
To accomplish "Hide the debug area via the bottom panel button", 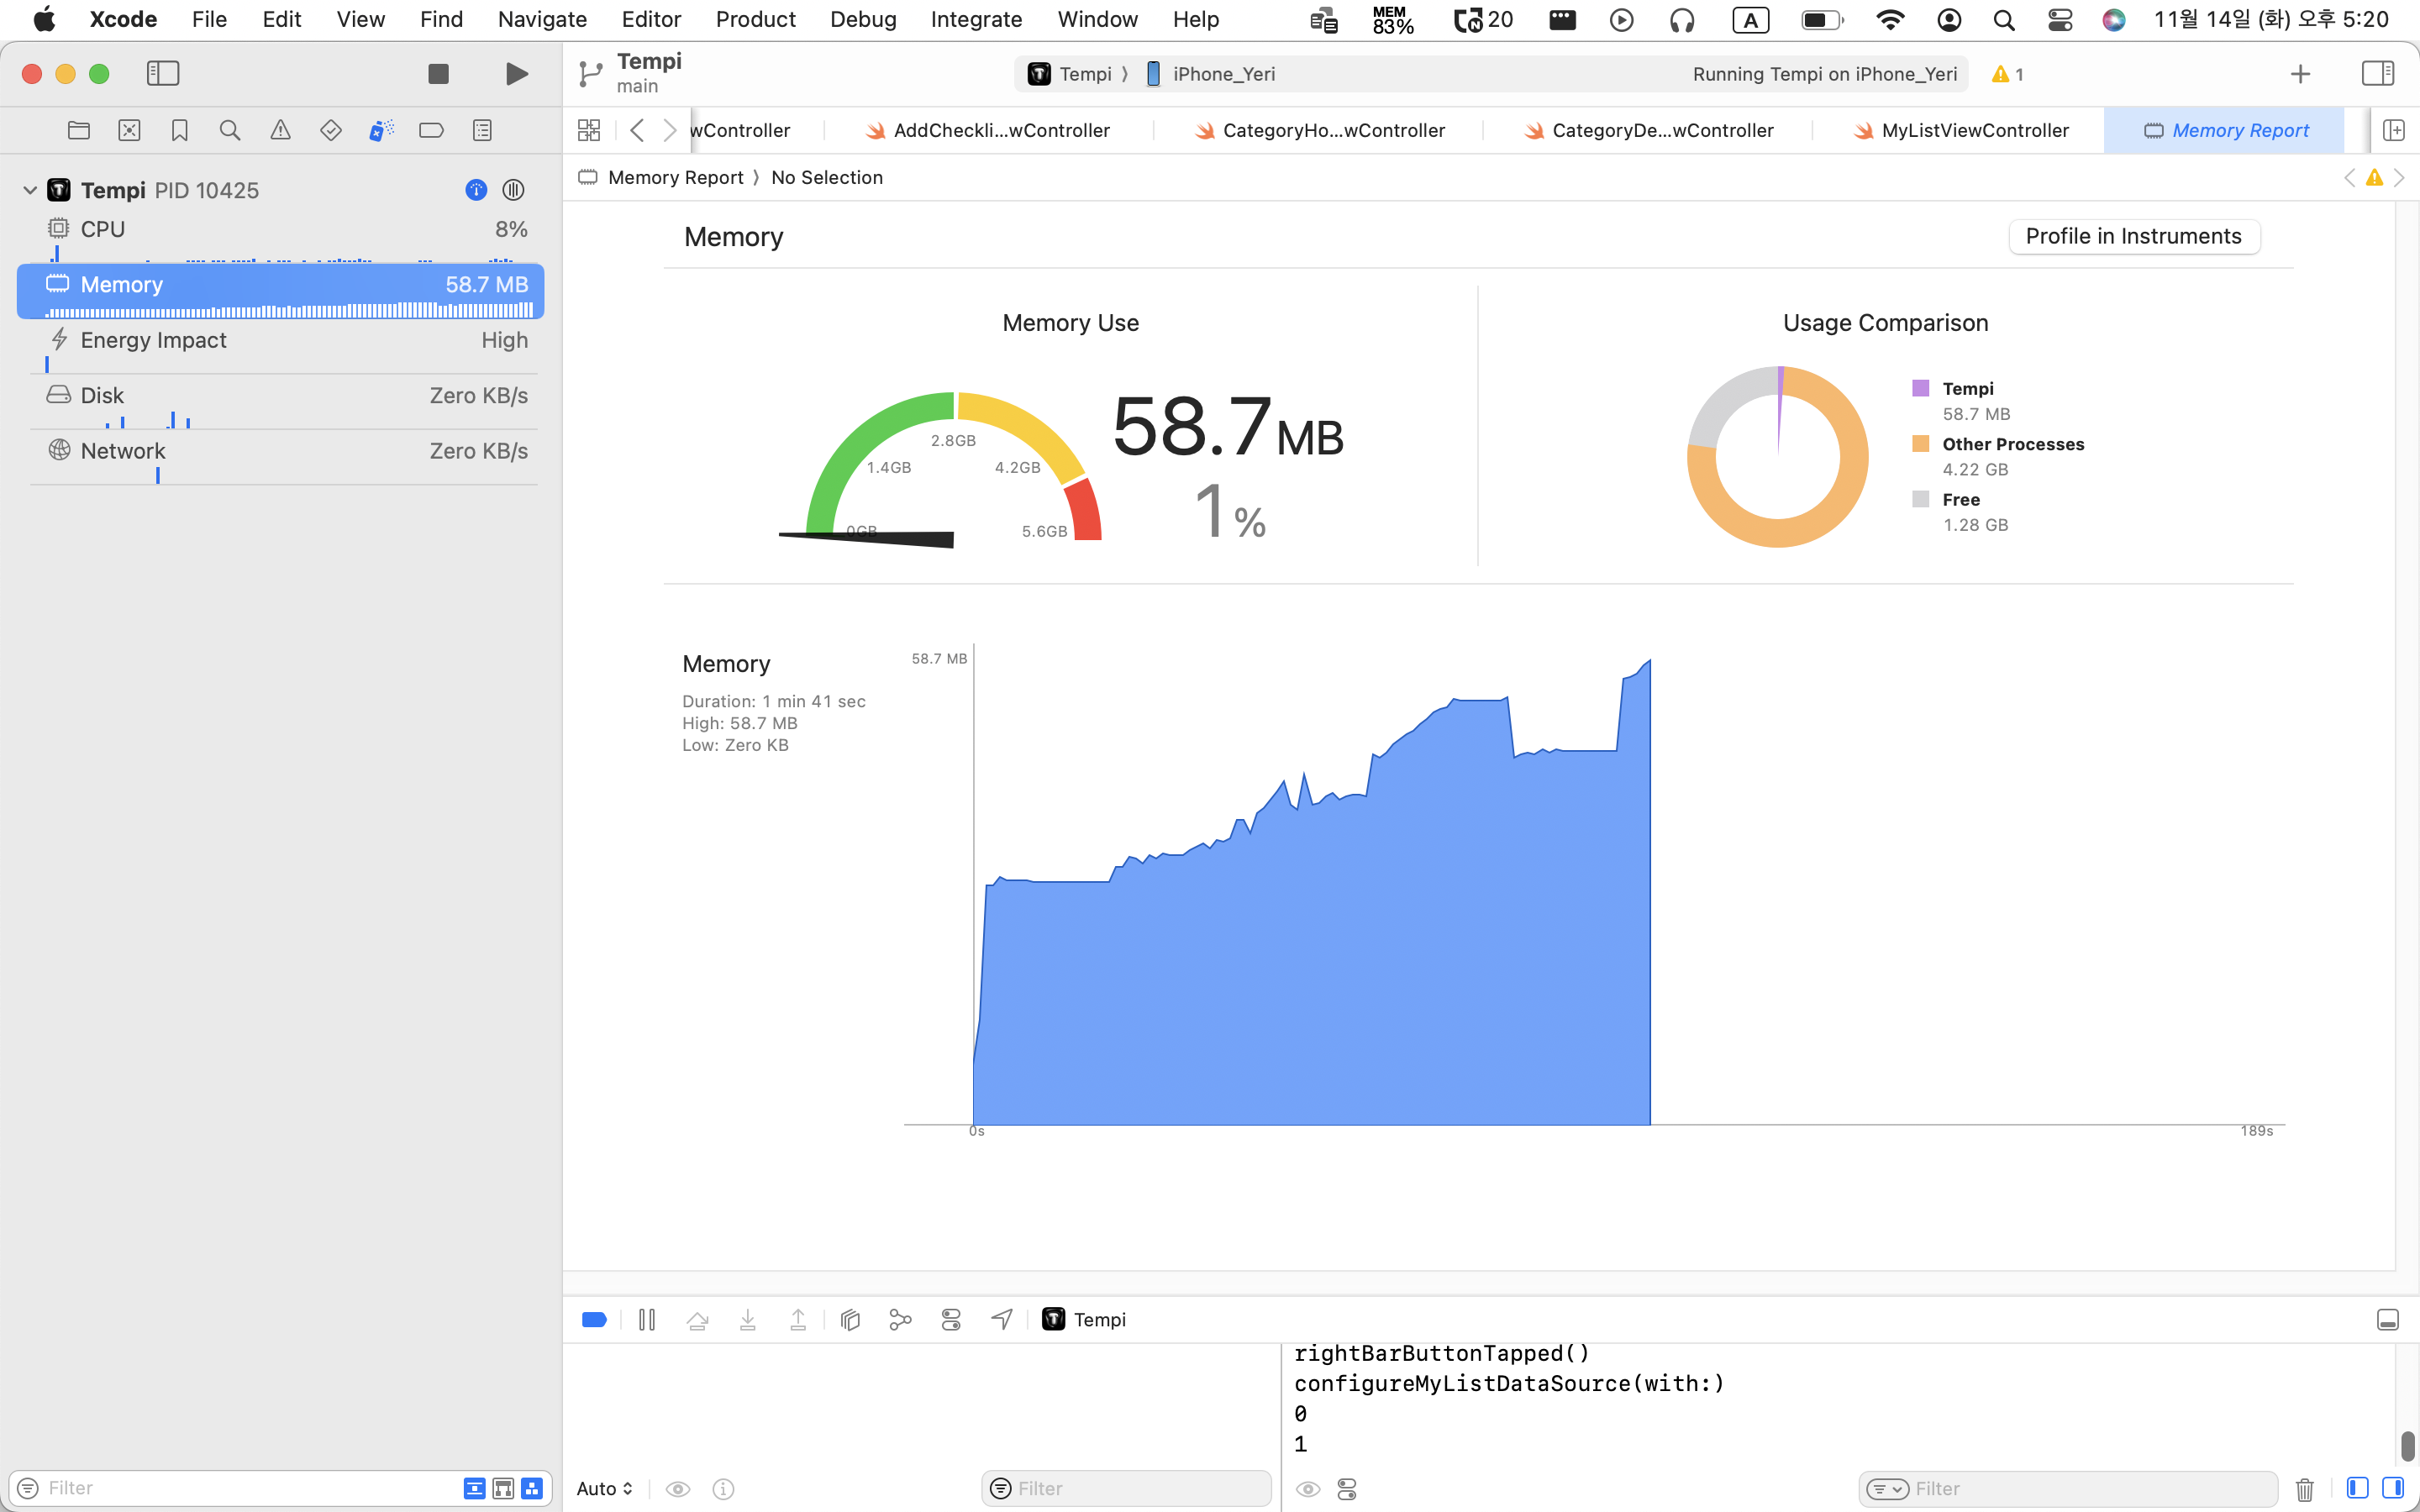I will coord(2387,1320).
